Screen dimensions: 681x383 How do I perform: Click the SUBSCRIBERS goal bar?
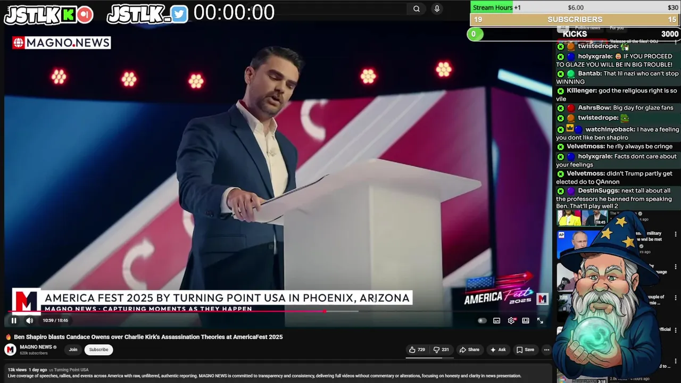(575, 20)
